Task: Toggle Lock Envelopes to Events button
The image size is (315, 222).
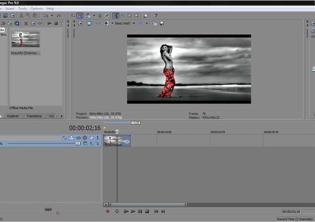Action: (100, 15)
